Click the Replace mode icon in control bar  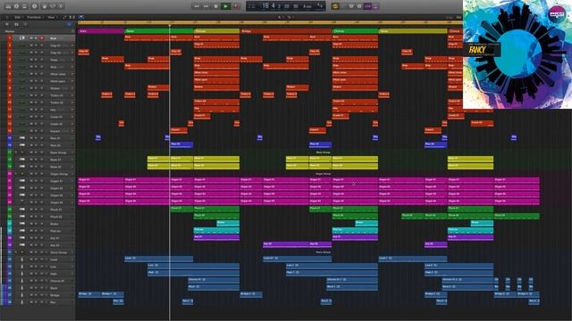(x=351, y=6)
